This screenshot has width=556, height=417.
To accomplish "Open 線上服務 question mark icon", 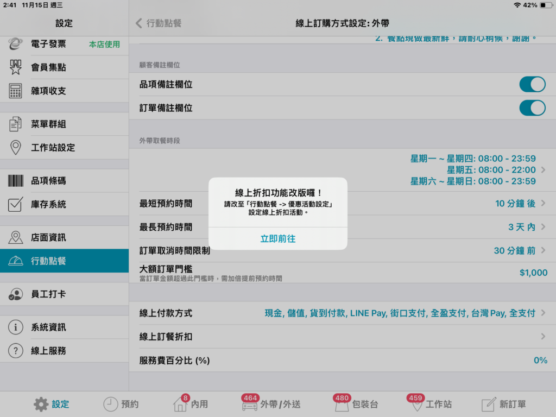I will click(16, 351).
